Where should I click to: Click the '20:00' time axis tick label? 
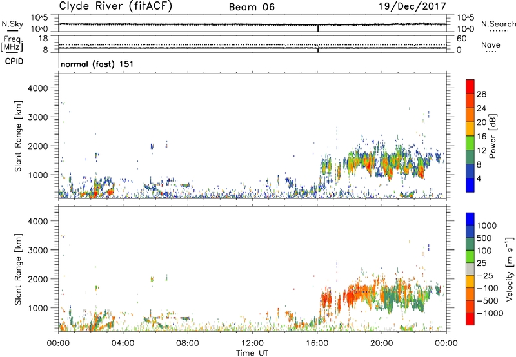(x=382, y=343)
